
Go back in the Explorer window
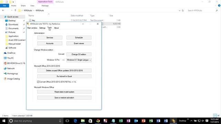point(3,10)
